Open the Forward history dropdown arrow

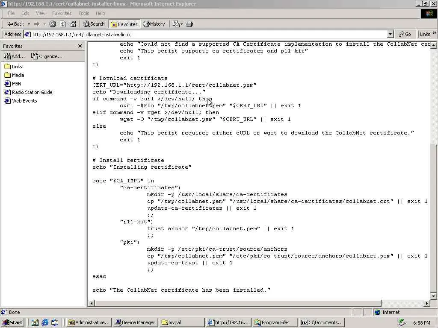click(44, 24)
